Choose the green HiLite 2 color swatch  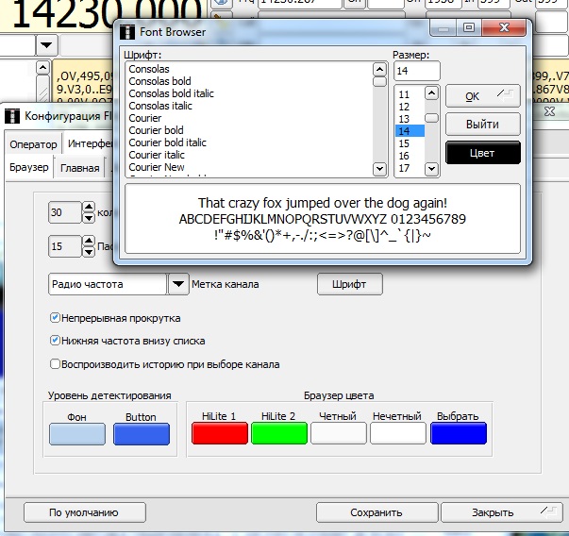pos(279,433)
